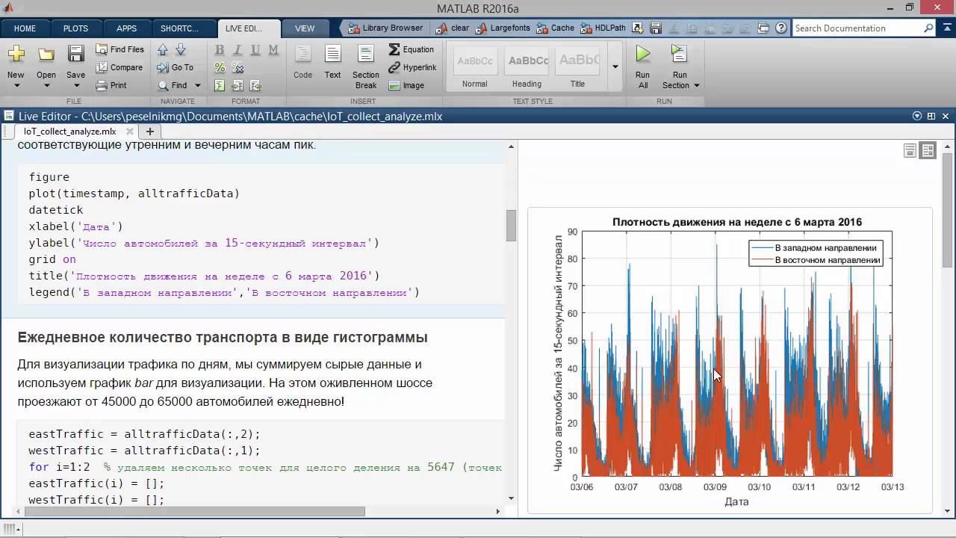Apply Normal text style
This screenshot has height=538, width=956.
pyautogui.click(x=475, y=69)
